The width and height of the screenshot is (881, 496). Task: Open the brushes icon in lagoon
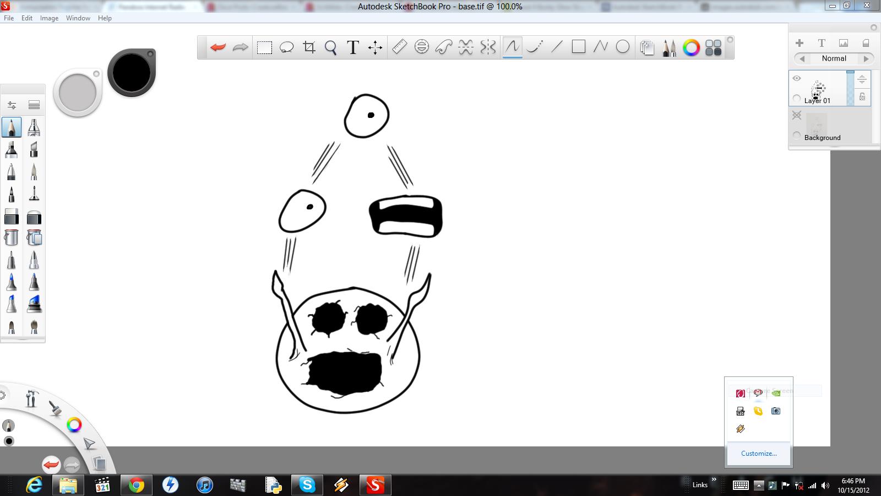[55, 408]
